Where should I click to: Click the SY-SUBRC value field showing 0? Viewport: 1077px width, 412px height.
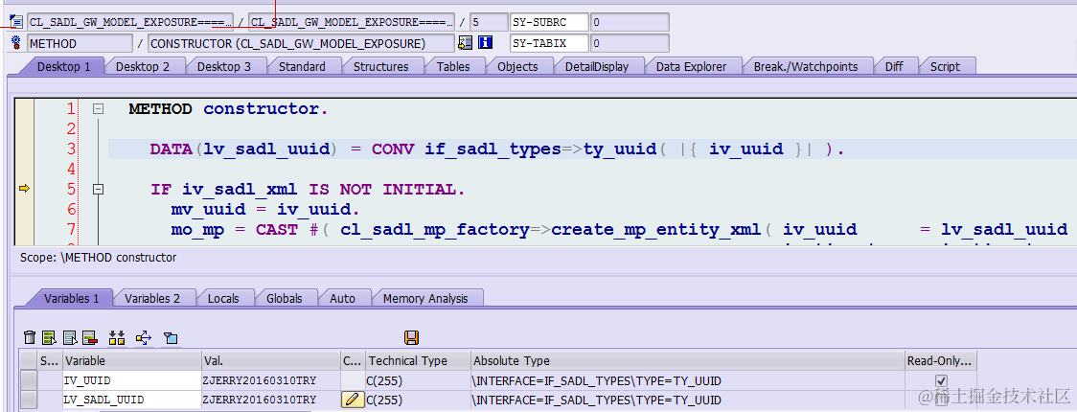coord(630,23)
